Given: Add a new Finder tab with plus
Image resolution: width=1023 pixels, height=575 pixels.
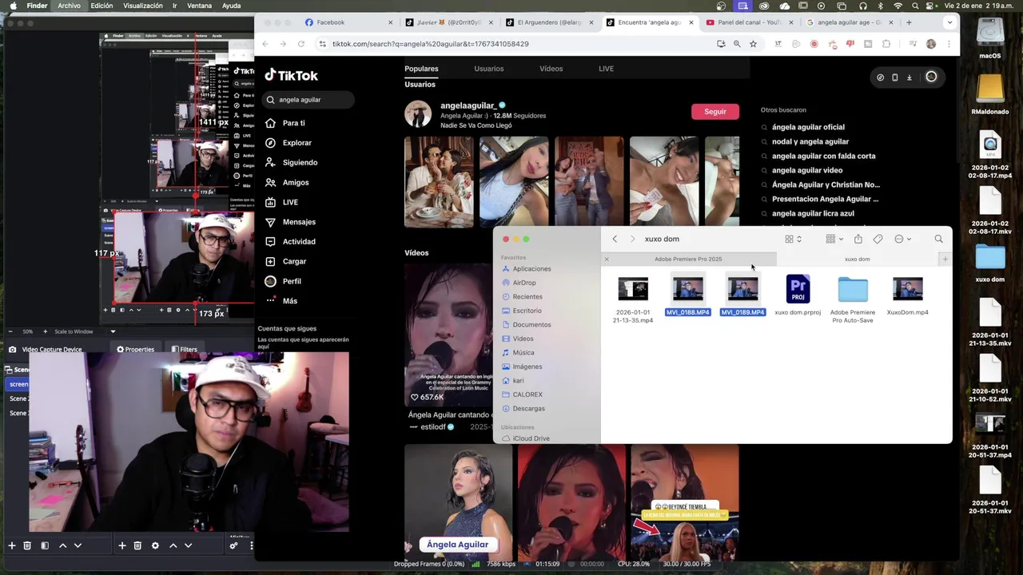Looking at the screenshot, I should 945,259.
